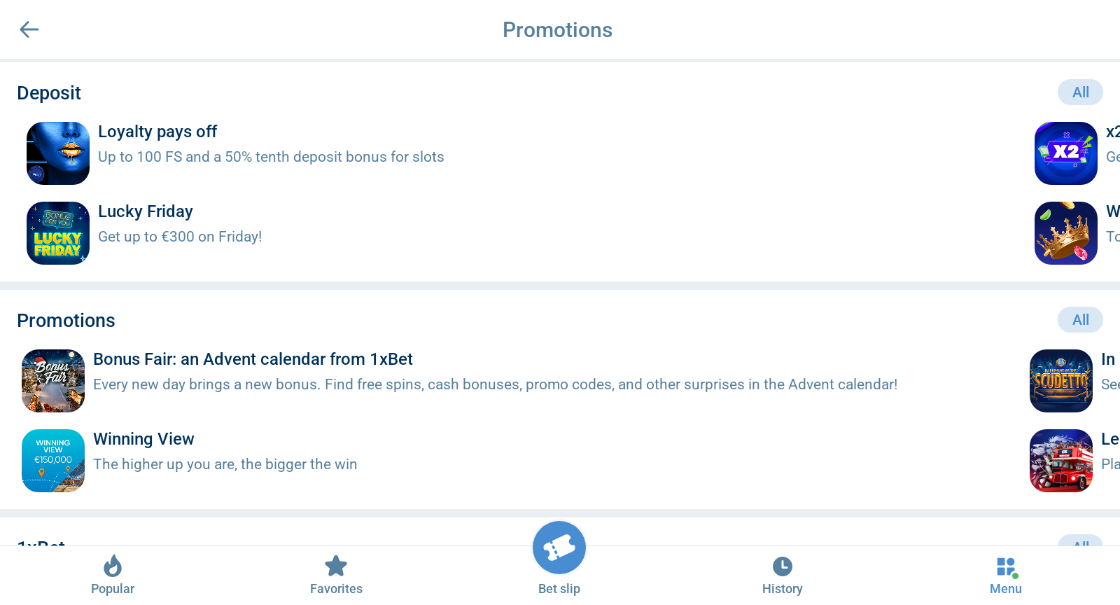Image resolution: width=1120 pixels, height=605 pixels.
Task: Tap the golden crown promo icon
Action: tap(1066, 233)
